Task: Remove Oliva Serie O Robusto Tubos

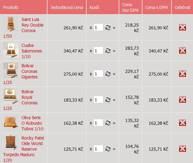Action: pos(183,123)
